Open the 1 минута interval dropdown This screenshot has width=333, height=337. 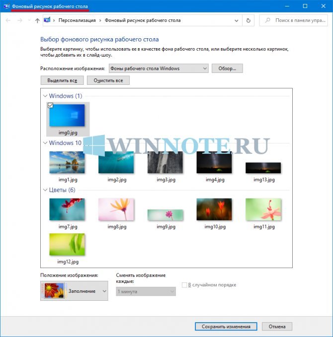(146, 291)
